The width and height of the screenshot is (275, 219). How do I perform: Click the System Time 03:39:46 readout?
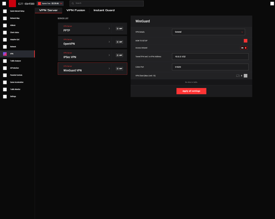[x=55, y=3]
